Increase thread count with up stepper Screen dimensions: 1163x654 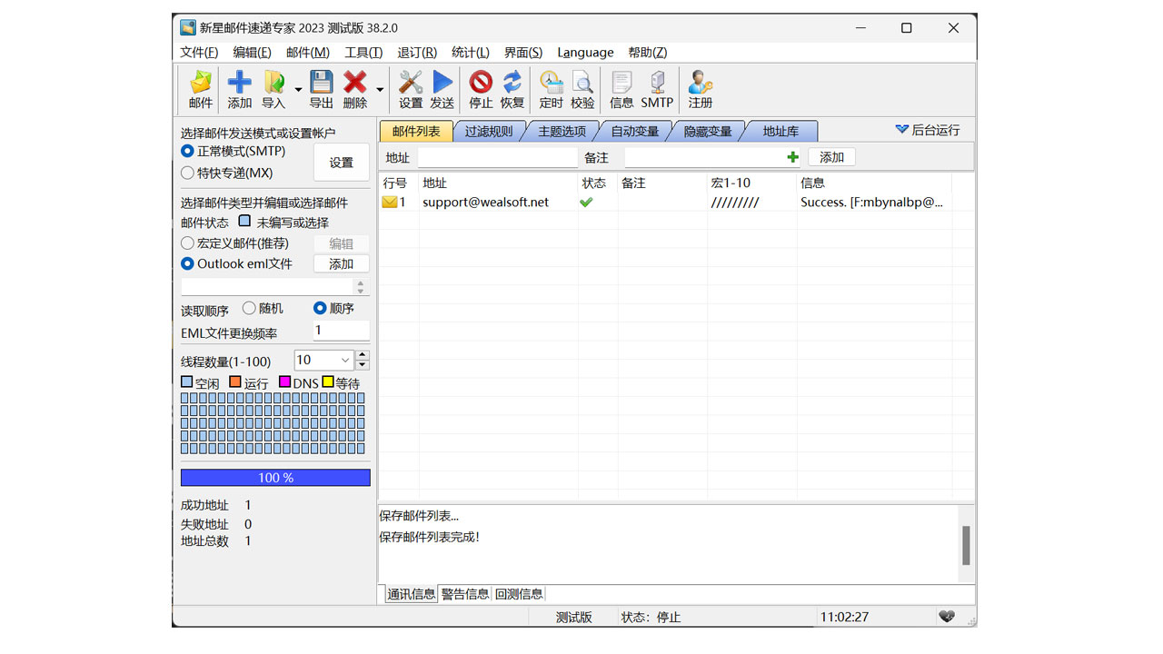coord(363,355)
